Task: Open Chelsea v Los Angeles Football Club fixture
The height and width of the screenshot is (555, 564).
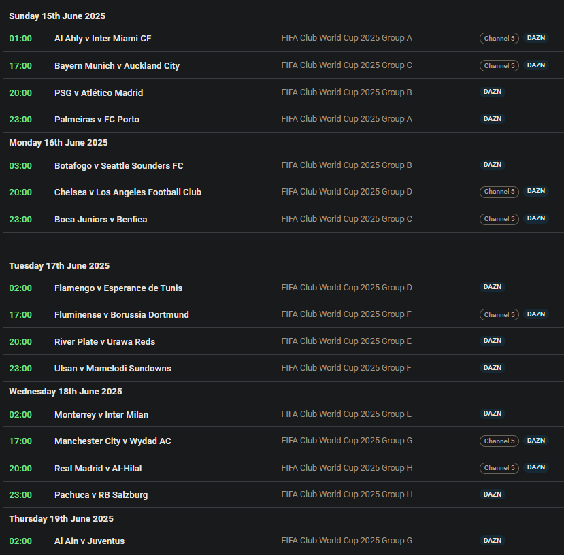Action: (128, 192)
